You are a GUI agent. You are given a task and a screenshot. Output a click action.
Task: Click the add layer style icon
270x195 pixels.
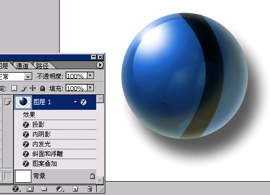click(x=16, y=189)
